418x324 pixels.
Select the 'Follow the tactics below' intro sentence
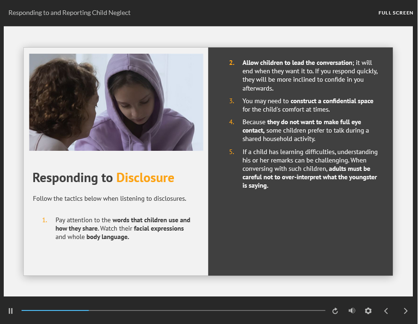(109, 198)
